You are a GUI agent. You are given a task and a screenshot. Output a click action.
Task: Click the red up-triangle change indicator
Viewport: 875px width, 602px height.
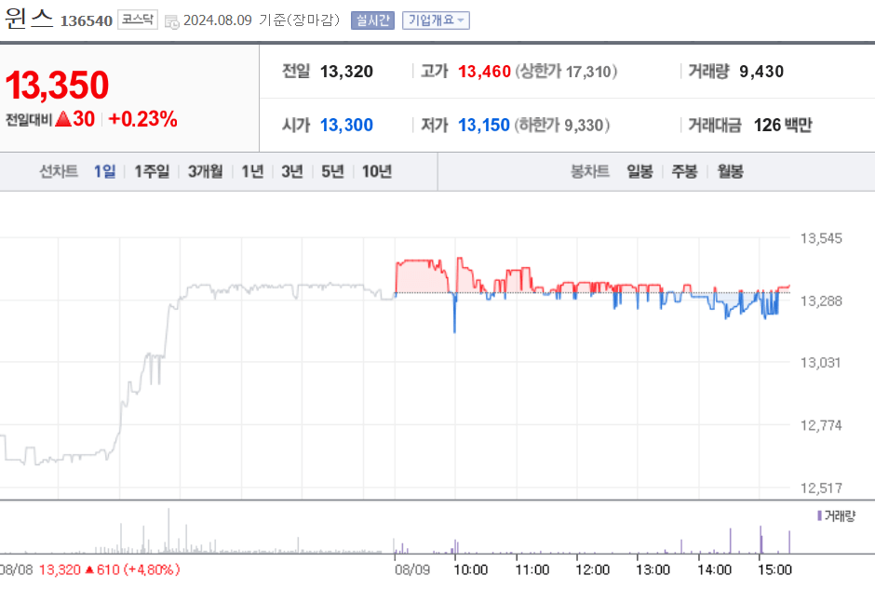coord(63,119)
